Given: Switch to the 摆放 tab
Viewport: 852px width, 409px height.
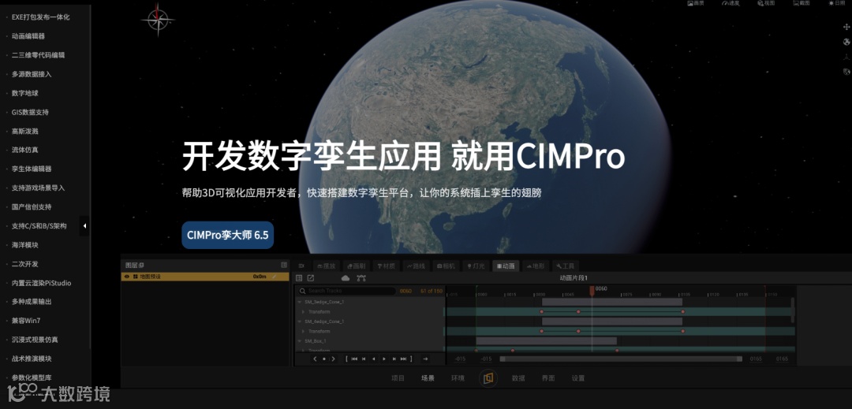Looking at the screenshot, I should tap(326, 266).
